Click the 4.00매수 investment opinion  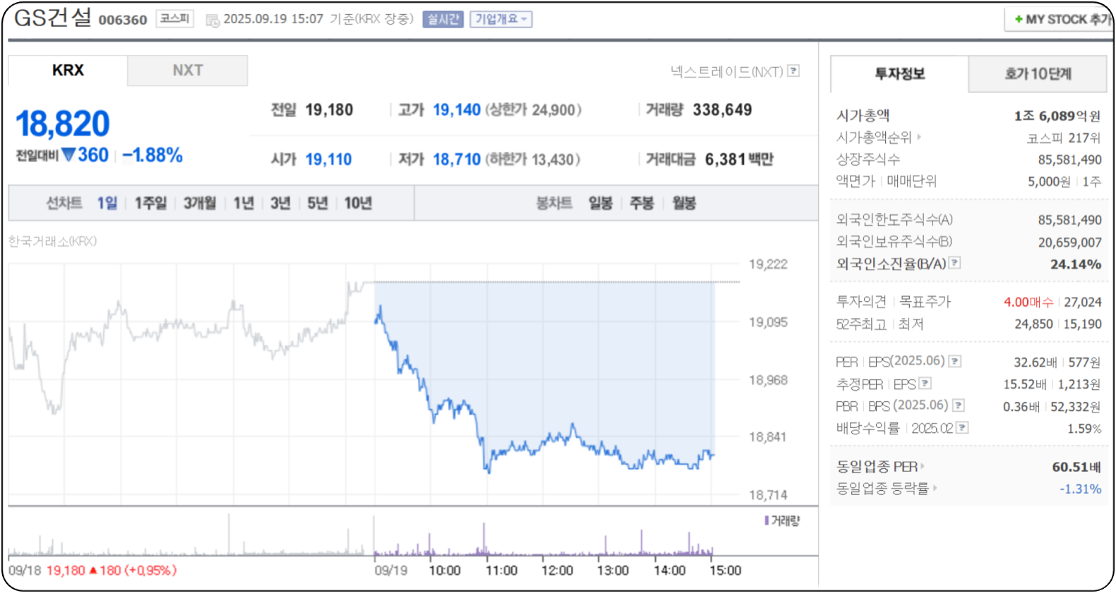pos(1028,302)
